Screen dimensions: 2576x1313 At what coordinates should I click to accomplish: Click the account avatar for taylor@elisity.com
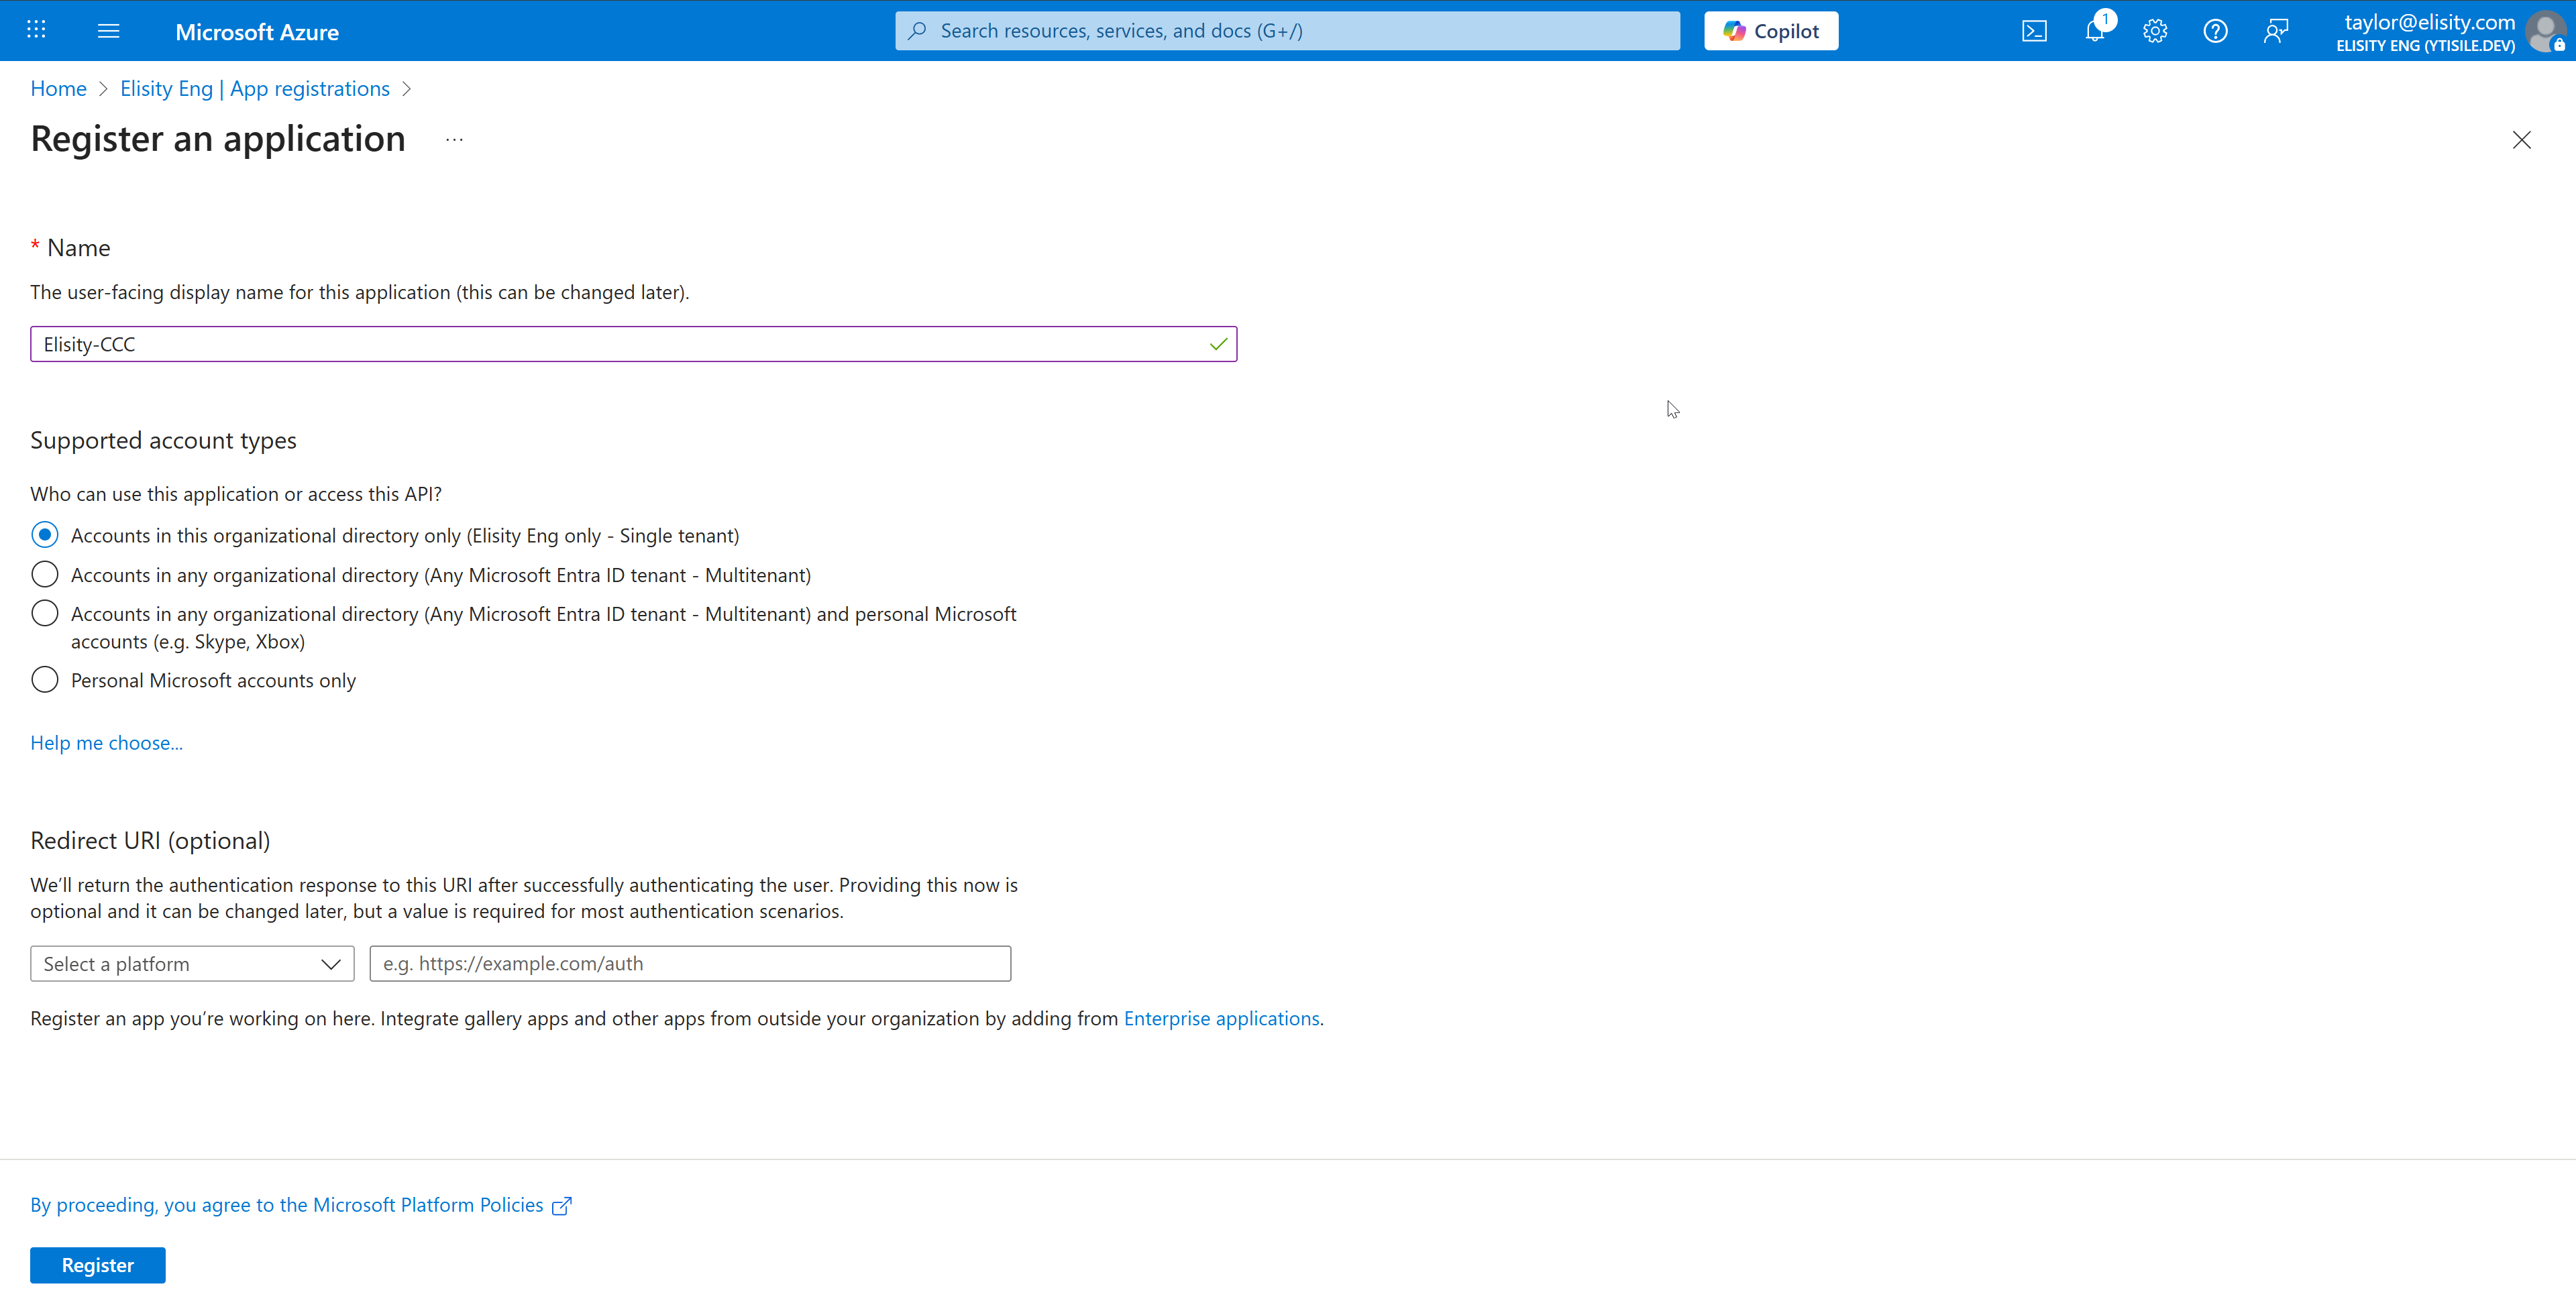pos(2544,31)
